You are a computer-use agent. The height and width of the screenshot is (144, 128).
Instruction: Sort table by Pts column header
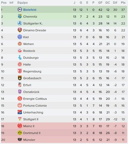pyautogui.click(x=123, y=3)
